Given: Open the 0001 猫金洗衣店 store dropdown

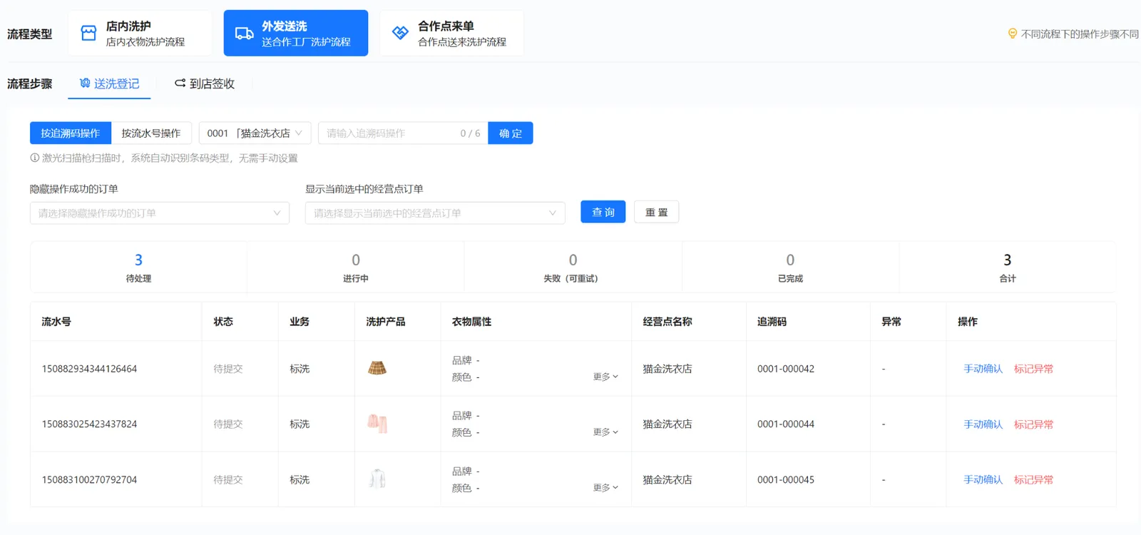Looking at the screenshot, I should pyautogui.click(x=255, y=133).
